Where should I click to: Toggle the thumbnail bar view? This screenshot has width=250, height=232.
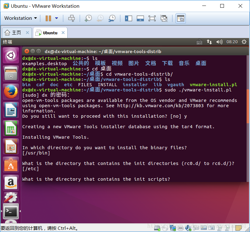(x=140, y=18)
